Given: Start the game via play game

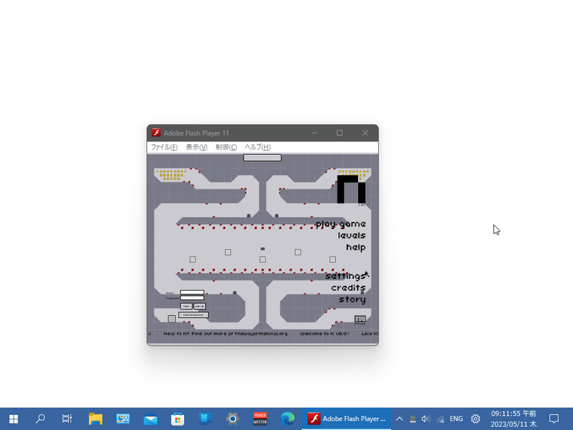Looking at the screenshot, I should pyautogui.click(x=341, y=224).
